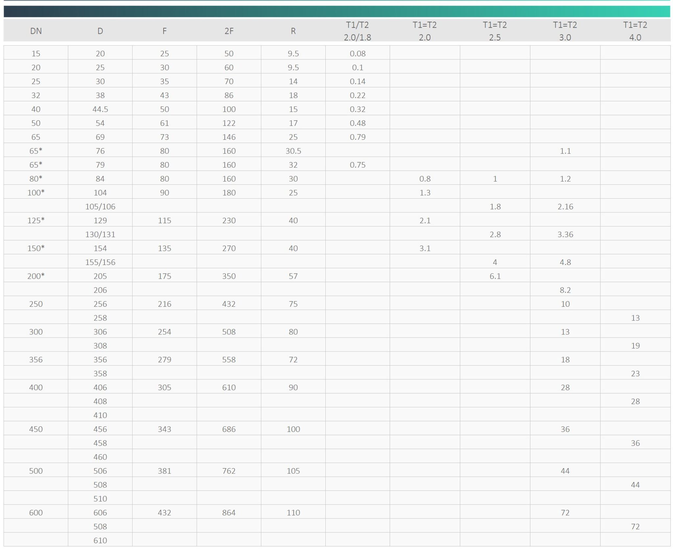Click the 279 value in column F
Image resolution: width=673 pixels, height=550 pixels.
click(x=164, y=360)
